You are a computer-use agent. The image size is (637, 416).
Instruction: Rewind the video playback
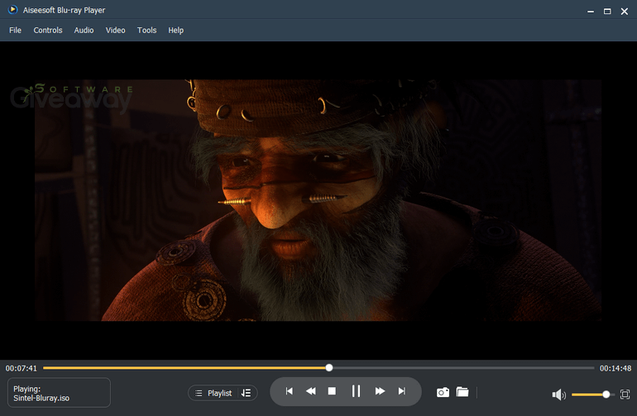(x=311, y=391)
